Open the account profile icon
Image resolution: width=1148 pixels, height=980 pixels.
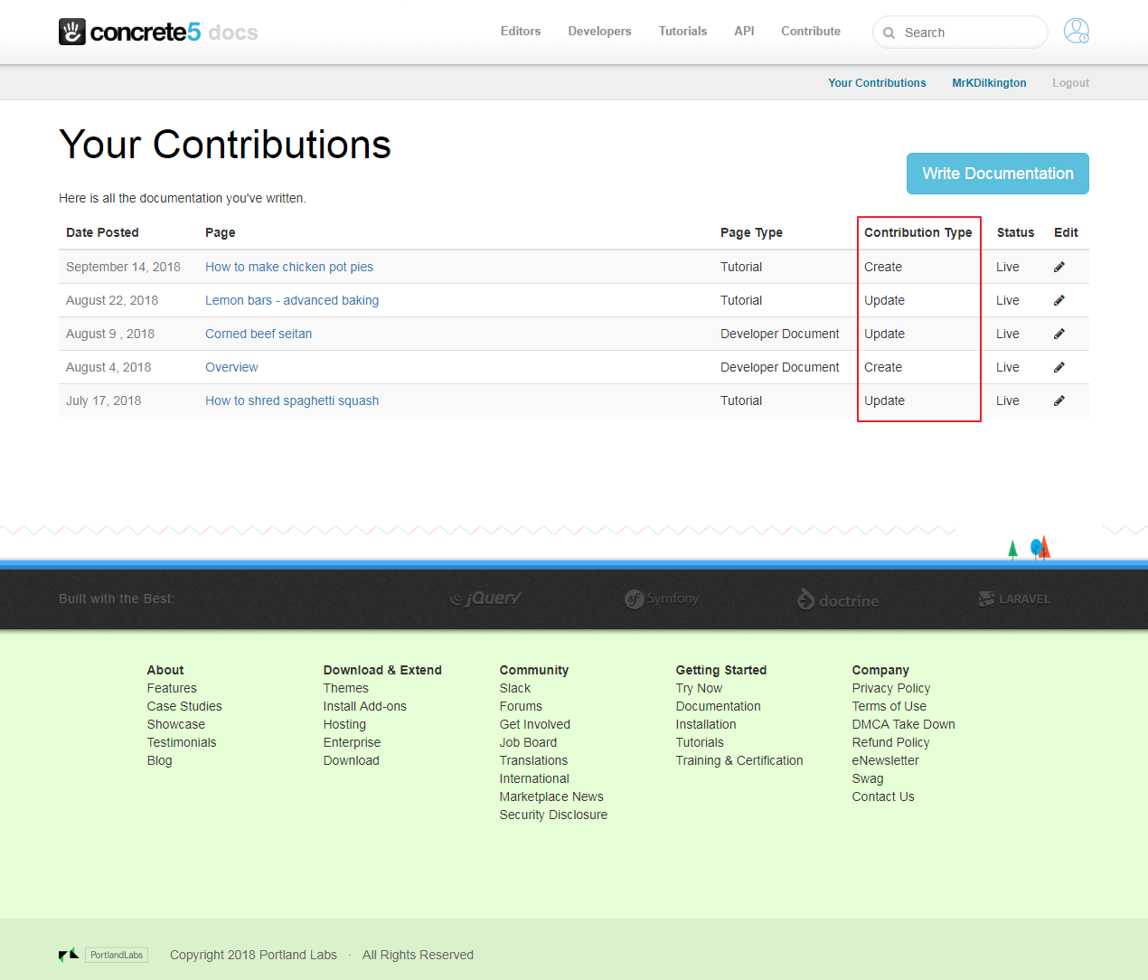[1076, 31]
